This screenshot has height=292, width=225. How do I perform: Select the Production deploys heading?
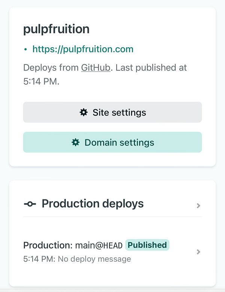(93, 204)
